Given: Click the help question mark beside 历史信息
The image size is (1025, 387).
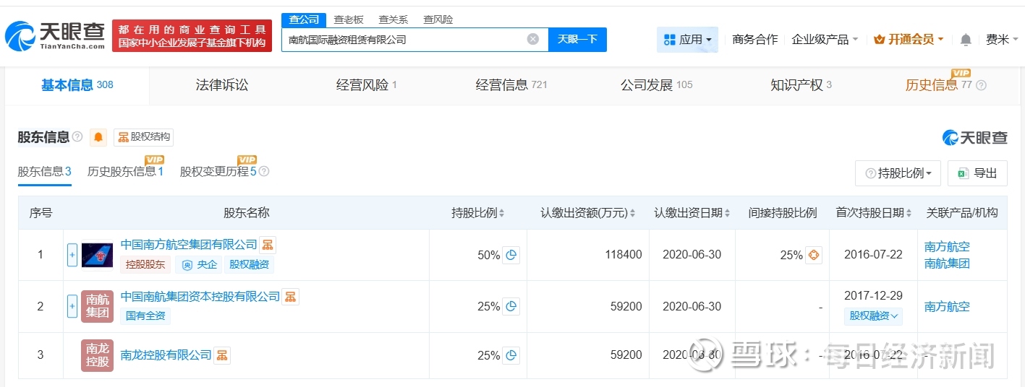Looking at the screenshot, I should coord(981,85).
